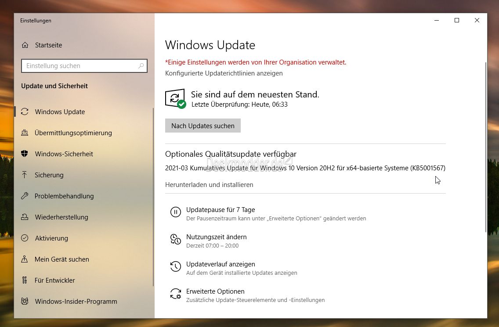
Task: Select Windows-Insider-Programm in the sidebar
Action: coord(84,301)
